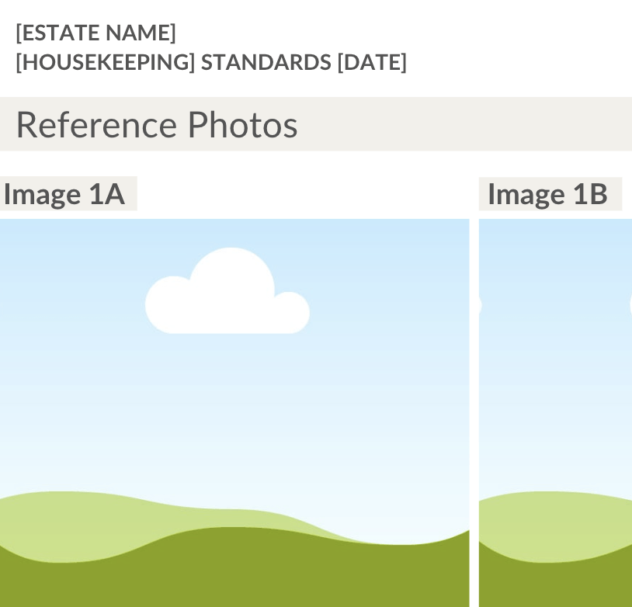Click the word Photos in the heading
Viewport: 632px width, 607px height.
[x=242, y=124]
